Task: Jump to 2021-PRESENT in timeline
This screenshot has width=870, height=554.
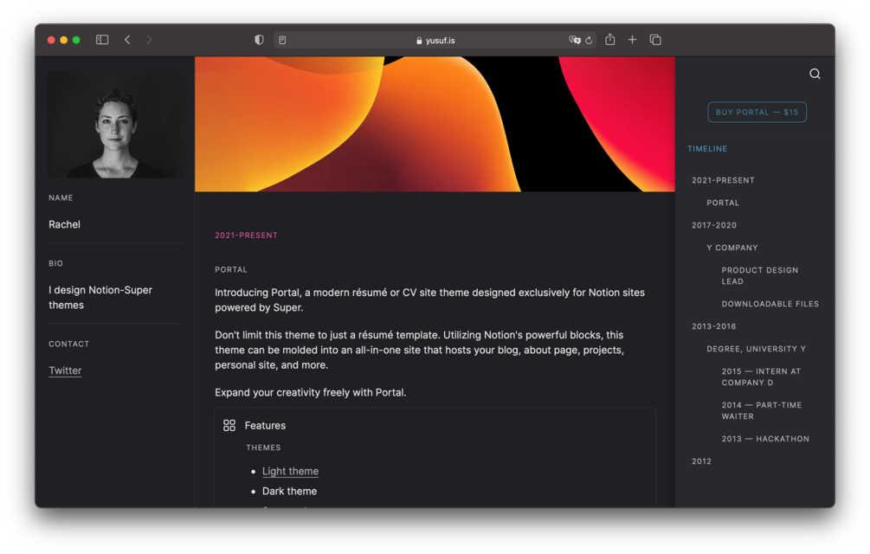Action: 723,180
